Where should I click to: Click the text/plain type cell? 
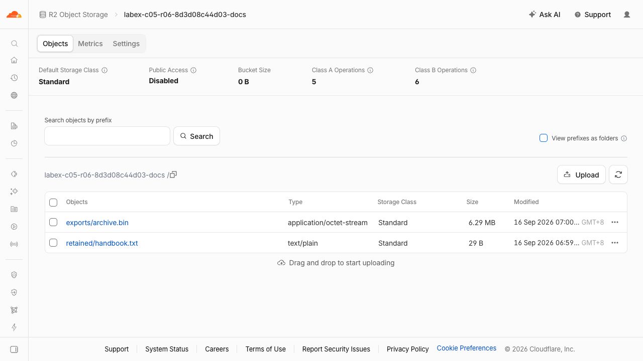[303, 243]
